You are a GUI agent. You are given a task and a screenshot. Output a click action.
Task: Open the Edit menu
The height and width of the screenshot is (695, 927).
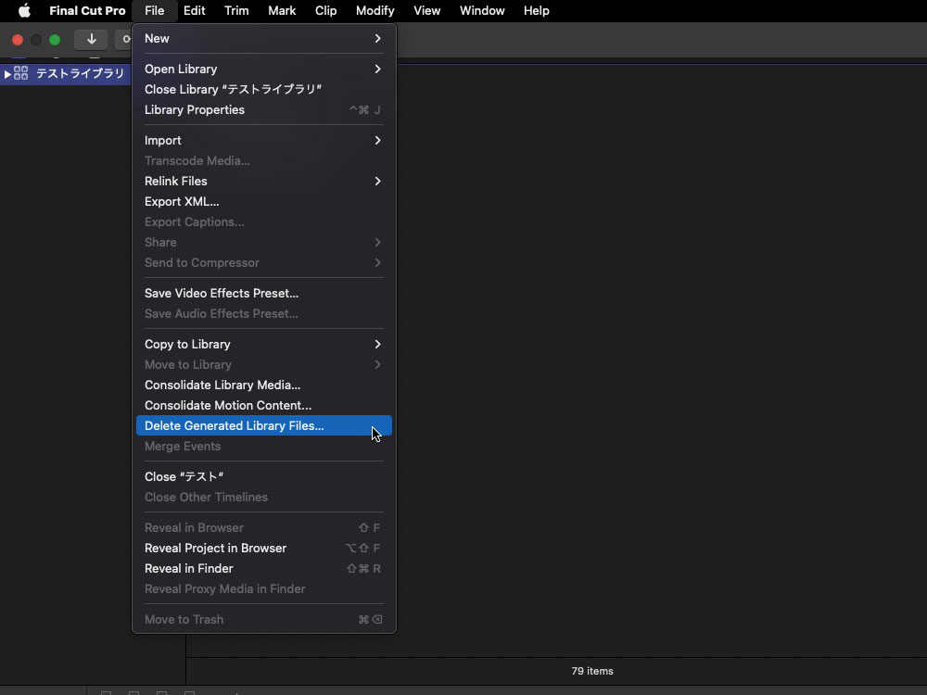pyautogui.click(x=194, y=10)
